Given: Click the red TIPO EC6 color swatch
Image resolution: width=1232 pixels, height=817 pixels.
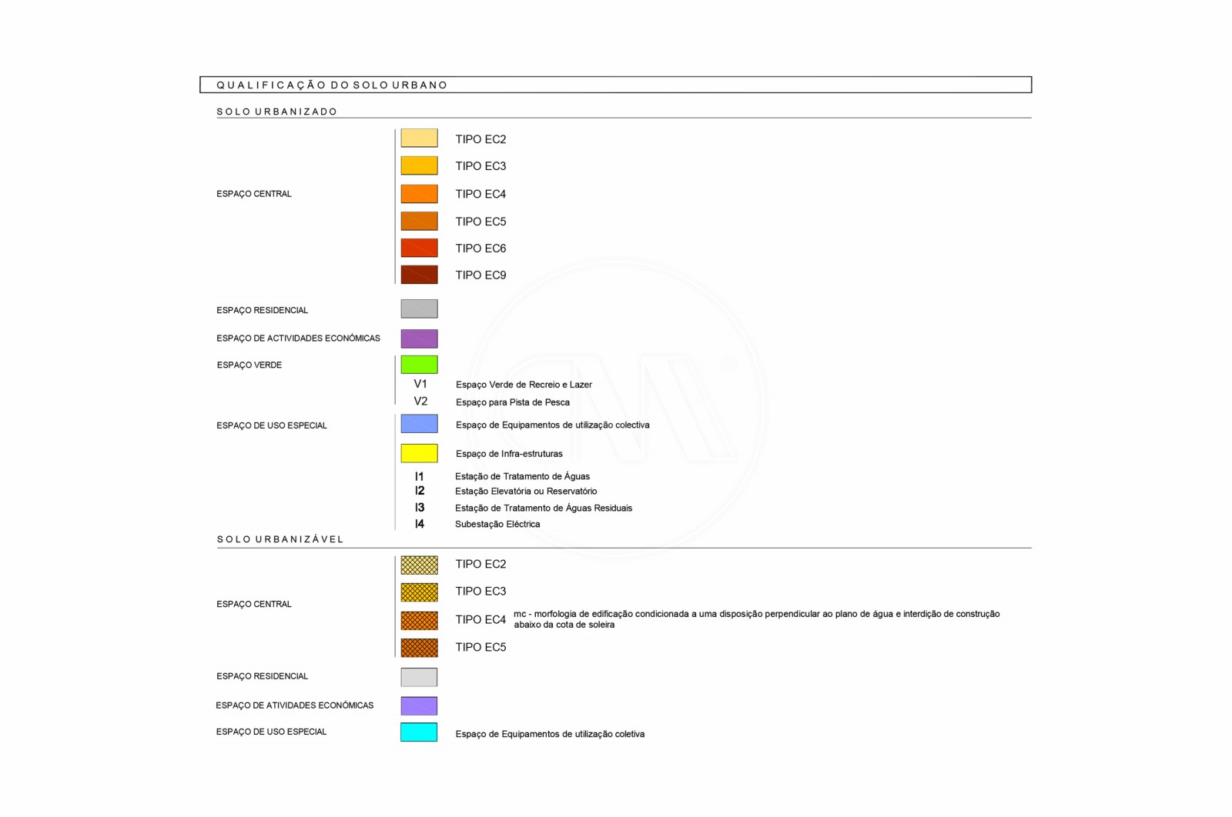Looking at the screenshot, I should tap(419, 248).
